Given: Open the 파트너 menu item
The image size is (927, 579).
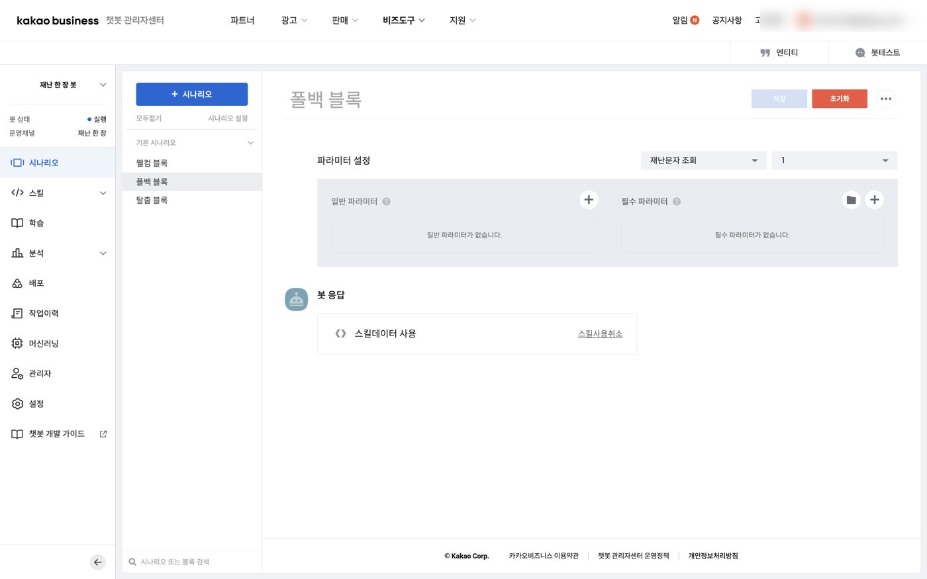Looking at the screenshot, I should click(242, 21).
